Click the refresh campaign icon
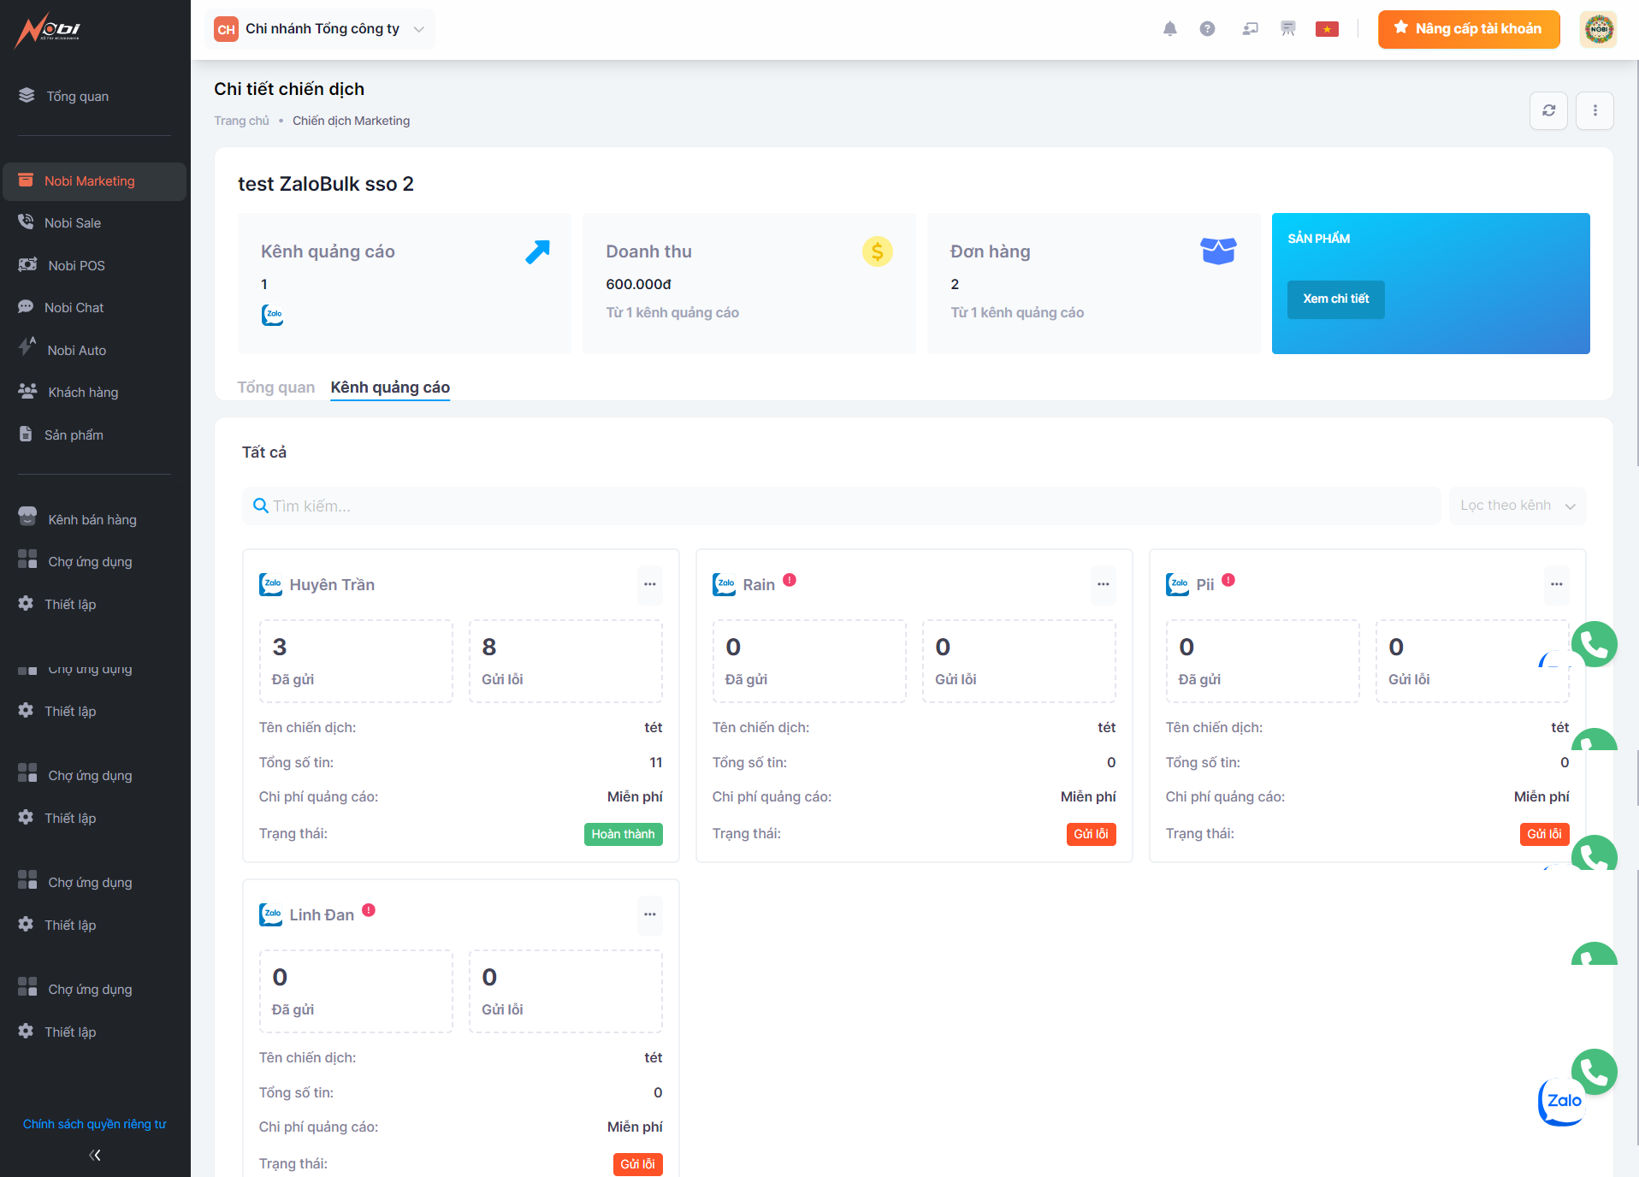 pyautogui.click(x=1548, y=110)
